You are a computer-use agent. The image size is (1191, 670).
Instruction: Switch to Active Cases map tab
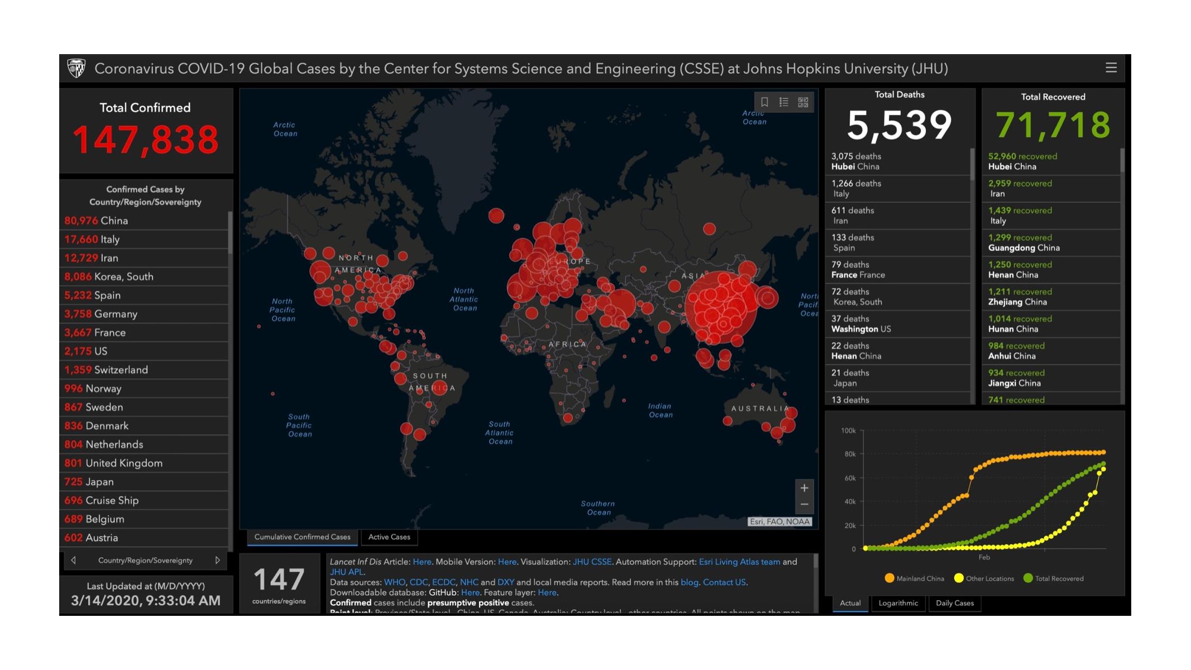tap(389, 537)
